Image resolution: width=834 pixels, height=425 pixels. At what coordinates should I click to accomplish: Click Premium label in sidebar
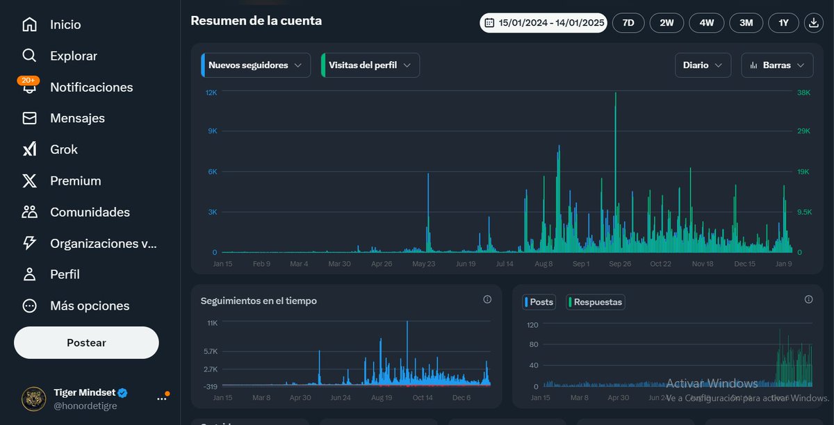tap(76, 181)
